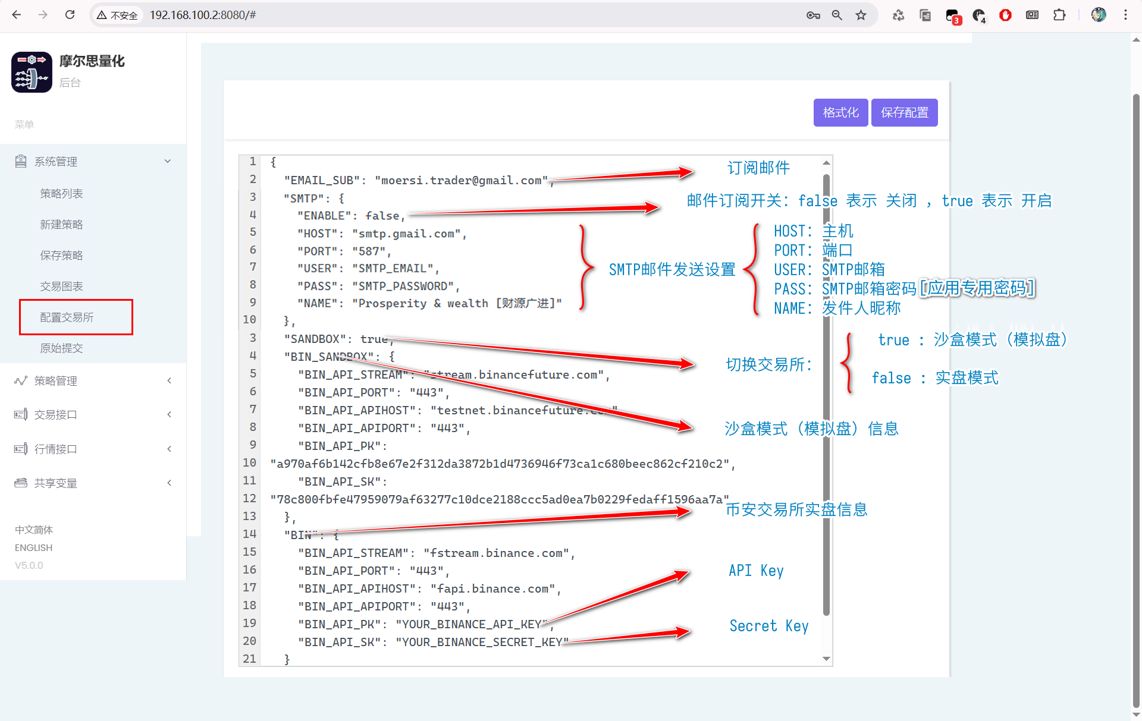Image resolution: width=1142 pixels, height=721 pixels.
Task: Click the YOUR_BINANCE_API_KEY value
Action: coord(472,624)
